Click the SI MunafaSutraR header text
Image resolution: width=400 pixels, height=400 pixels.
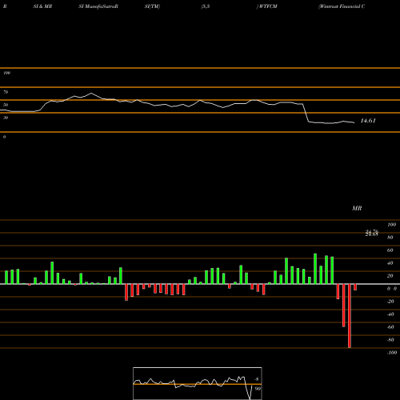click(x=98, y=6)
